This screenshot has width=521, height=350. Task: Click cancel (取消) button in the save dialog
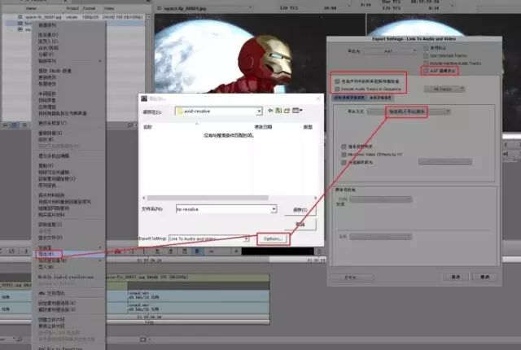300,225
